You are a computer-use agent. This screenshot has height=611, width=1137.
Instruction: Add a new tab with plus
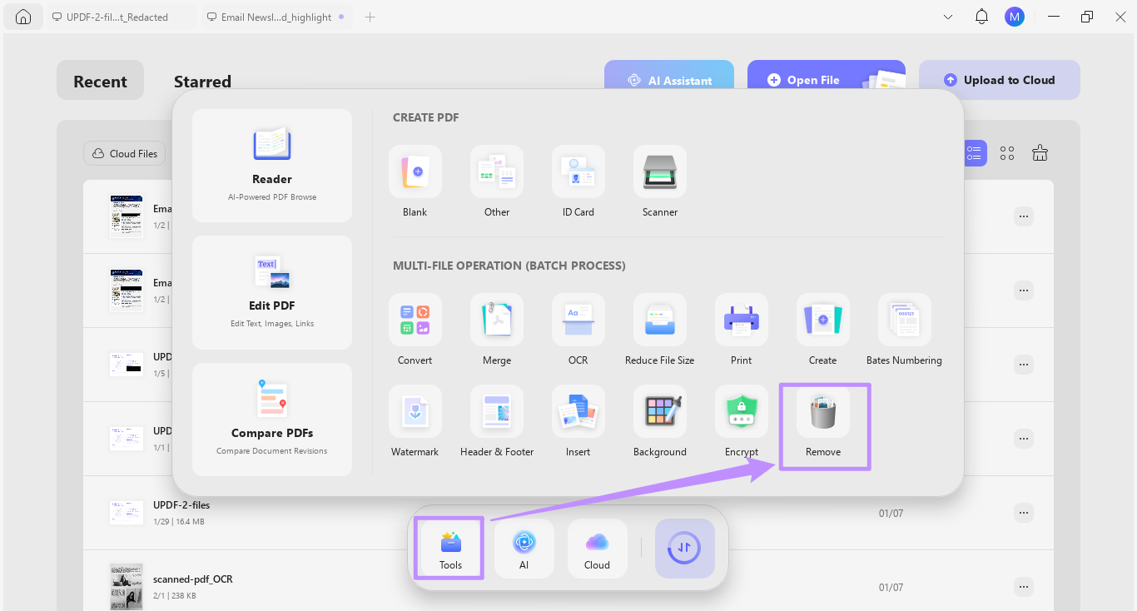click(370, 17)
